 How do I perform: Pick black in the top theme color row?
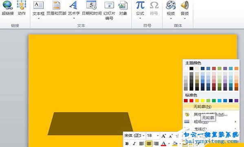click(191, 69)
